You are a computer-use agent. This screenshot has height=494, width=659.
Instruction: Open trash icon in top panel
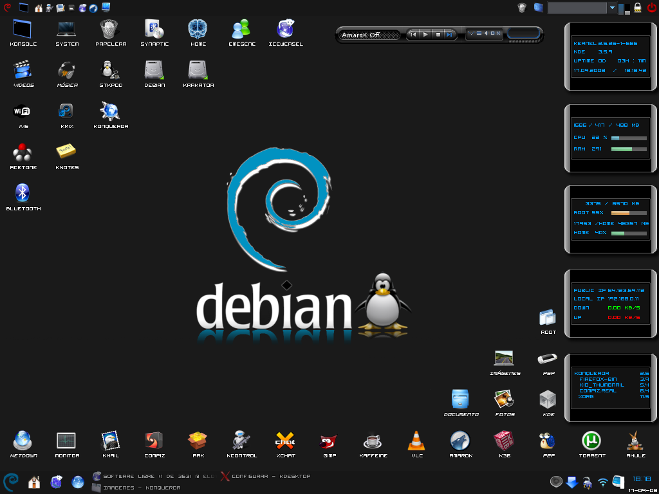522,8
